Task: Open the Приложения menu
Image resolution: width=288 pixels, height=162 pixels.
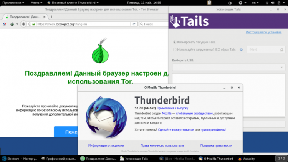Action: [13, 3]
